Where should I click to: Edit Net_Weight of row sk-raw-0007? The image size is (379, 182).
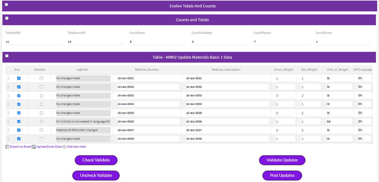click(x=311, y=130)
